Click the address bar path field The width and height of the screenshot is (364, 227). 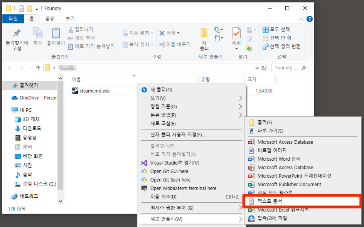pyautogui.click(x=152, y=68)
